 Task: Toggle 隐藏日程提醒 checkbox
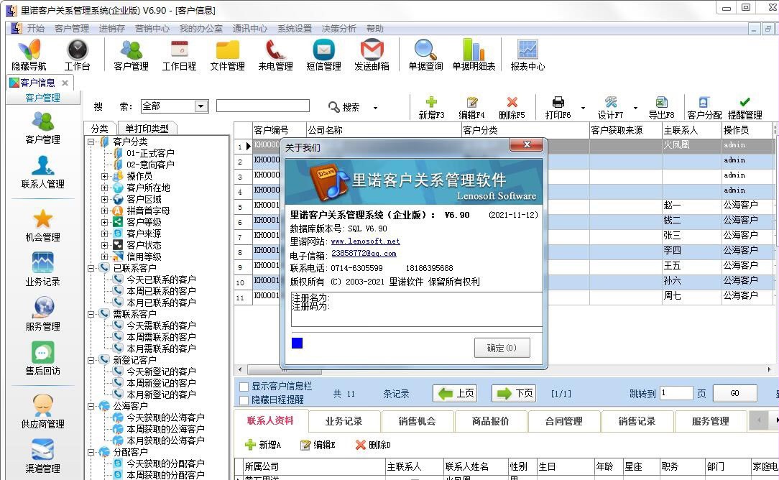click(x=244, y=400)
